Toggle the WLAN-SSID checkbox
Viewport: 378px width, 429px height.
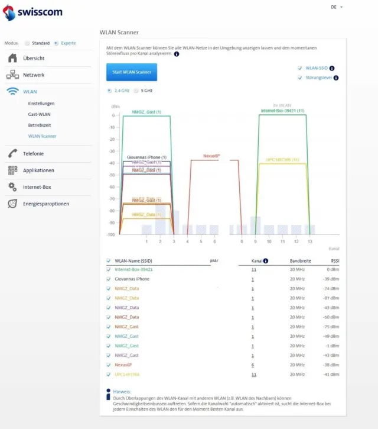point(300,68)
